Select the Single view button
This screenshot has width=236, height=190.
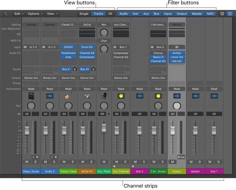point(84,14)
